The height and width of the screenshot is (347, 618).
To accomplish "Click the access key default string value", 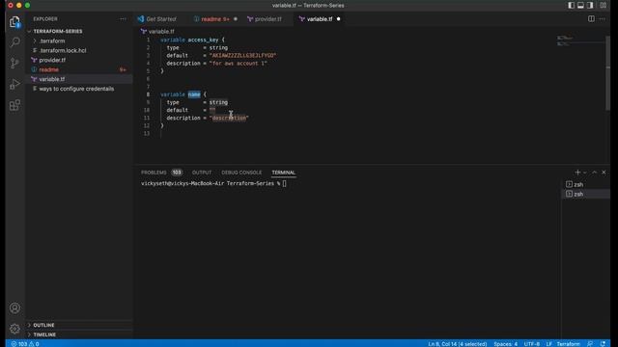I will [242, 56].
